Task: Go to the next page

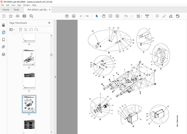Action: 74,16
